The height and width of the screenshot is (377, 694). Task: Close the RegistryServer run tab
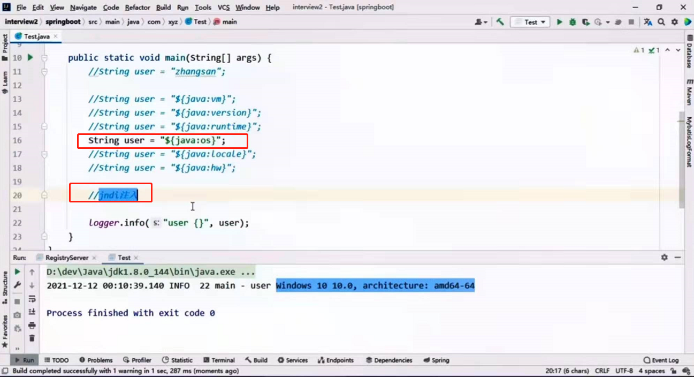[x=94, y=258]
